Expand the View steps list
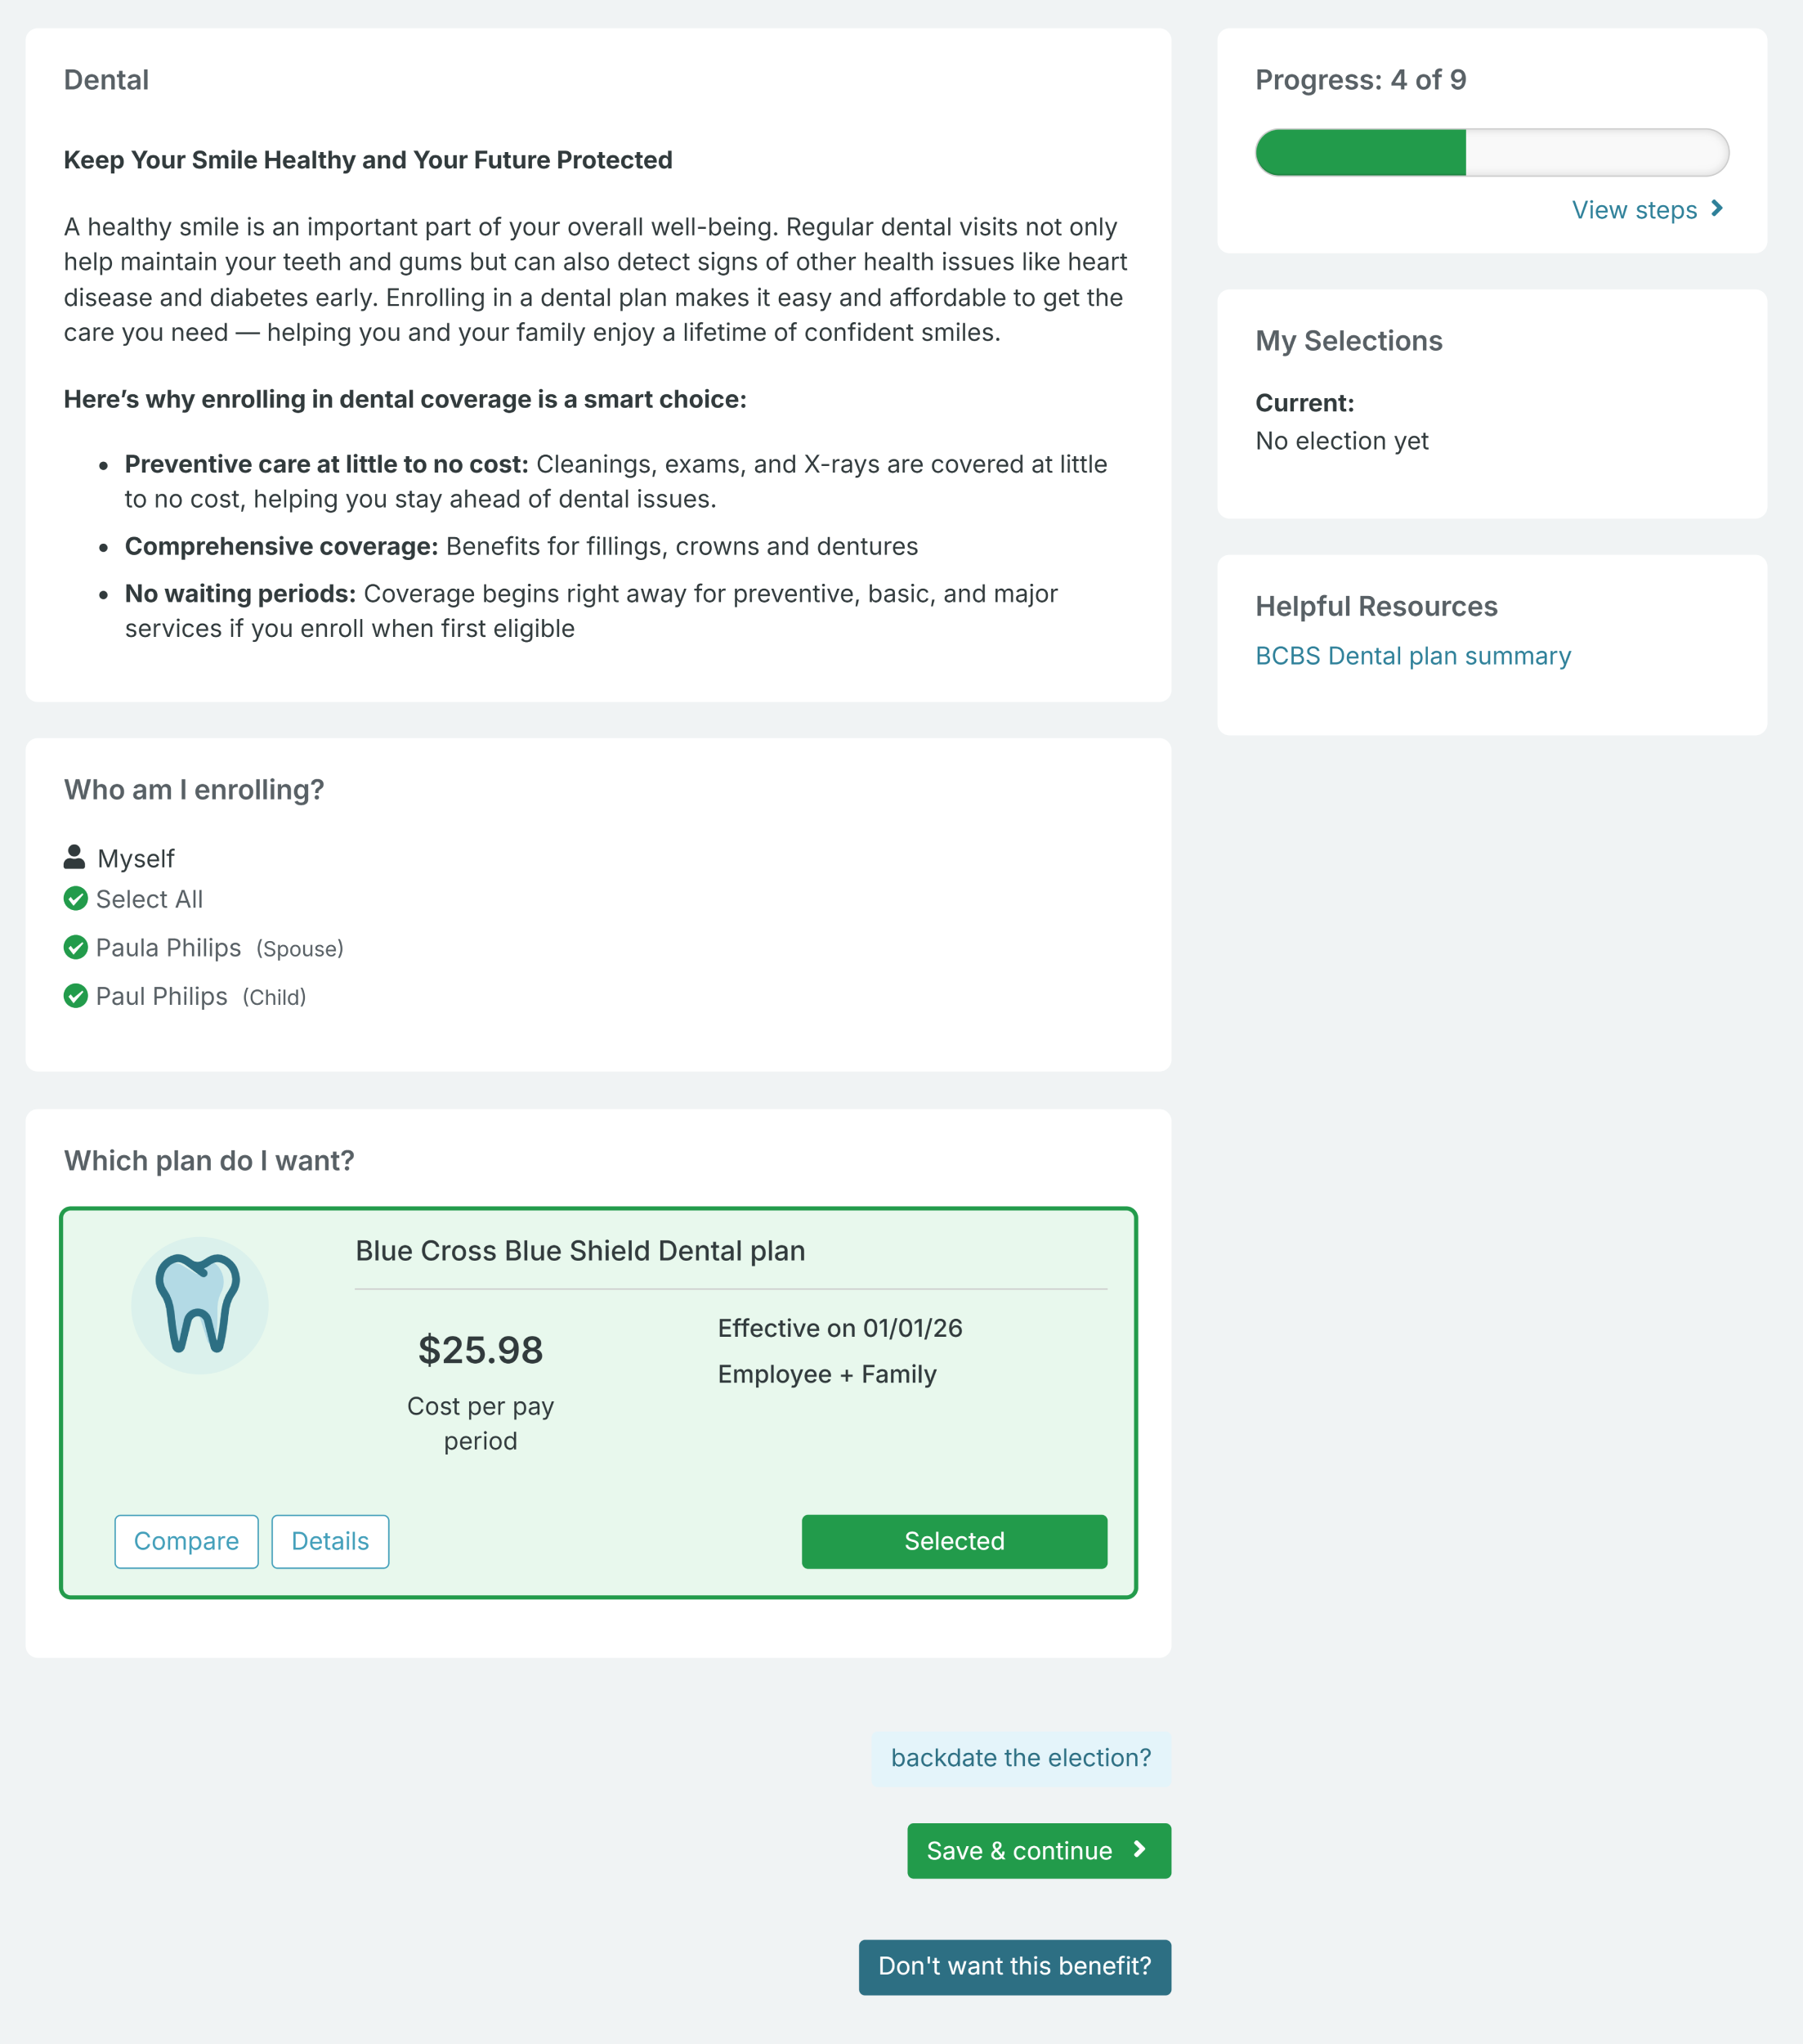 coord(1634,210)
